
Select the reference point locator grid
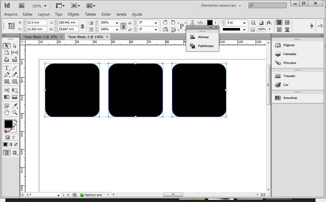tap(11, 26)
